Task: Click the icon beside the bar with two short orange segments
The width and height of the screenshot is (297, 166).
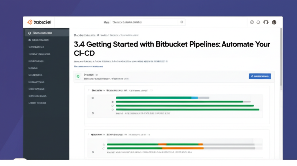Action: pos(104,145)
